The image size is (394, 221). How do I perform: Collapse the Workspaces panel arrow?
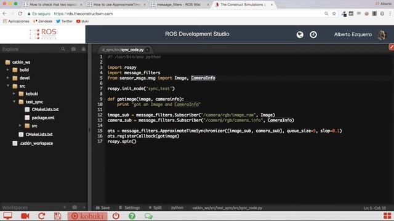[x=84, y=207]
